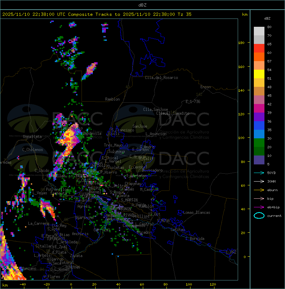Select the purple 39 dBZ legend swatch

point(259,117)
